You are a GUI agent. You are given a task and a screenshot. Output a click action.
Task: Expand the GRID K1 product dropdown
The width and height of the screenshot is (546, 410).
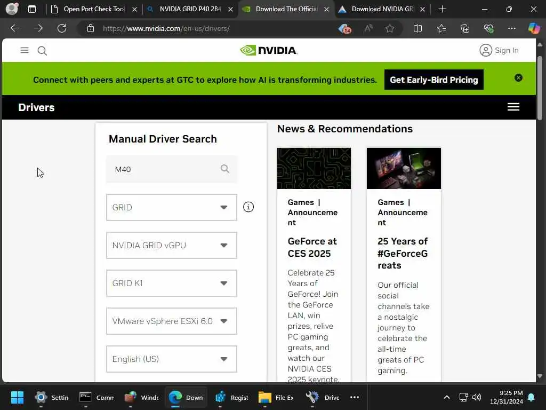tap(171, 283)
